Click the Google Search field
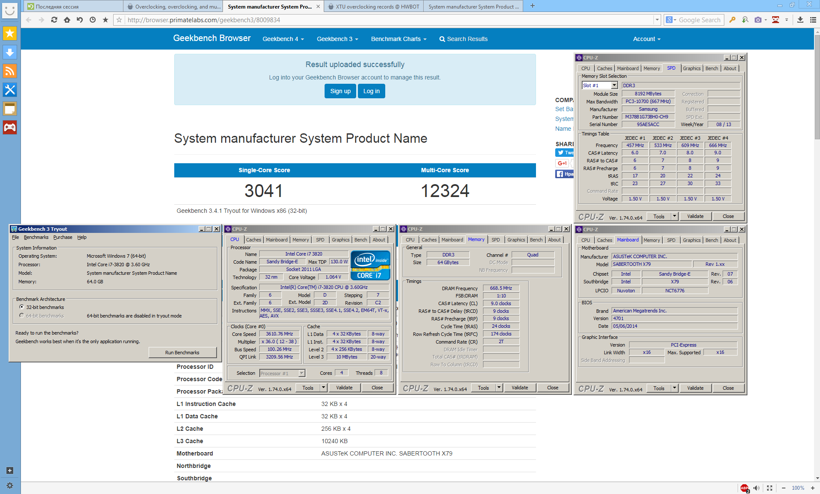This screenshot has height=494, width=820. (700, 20)
